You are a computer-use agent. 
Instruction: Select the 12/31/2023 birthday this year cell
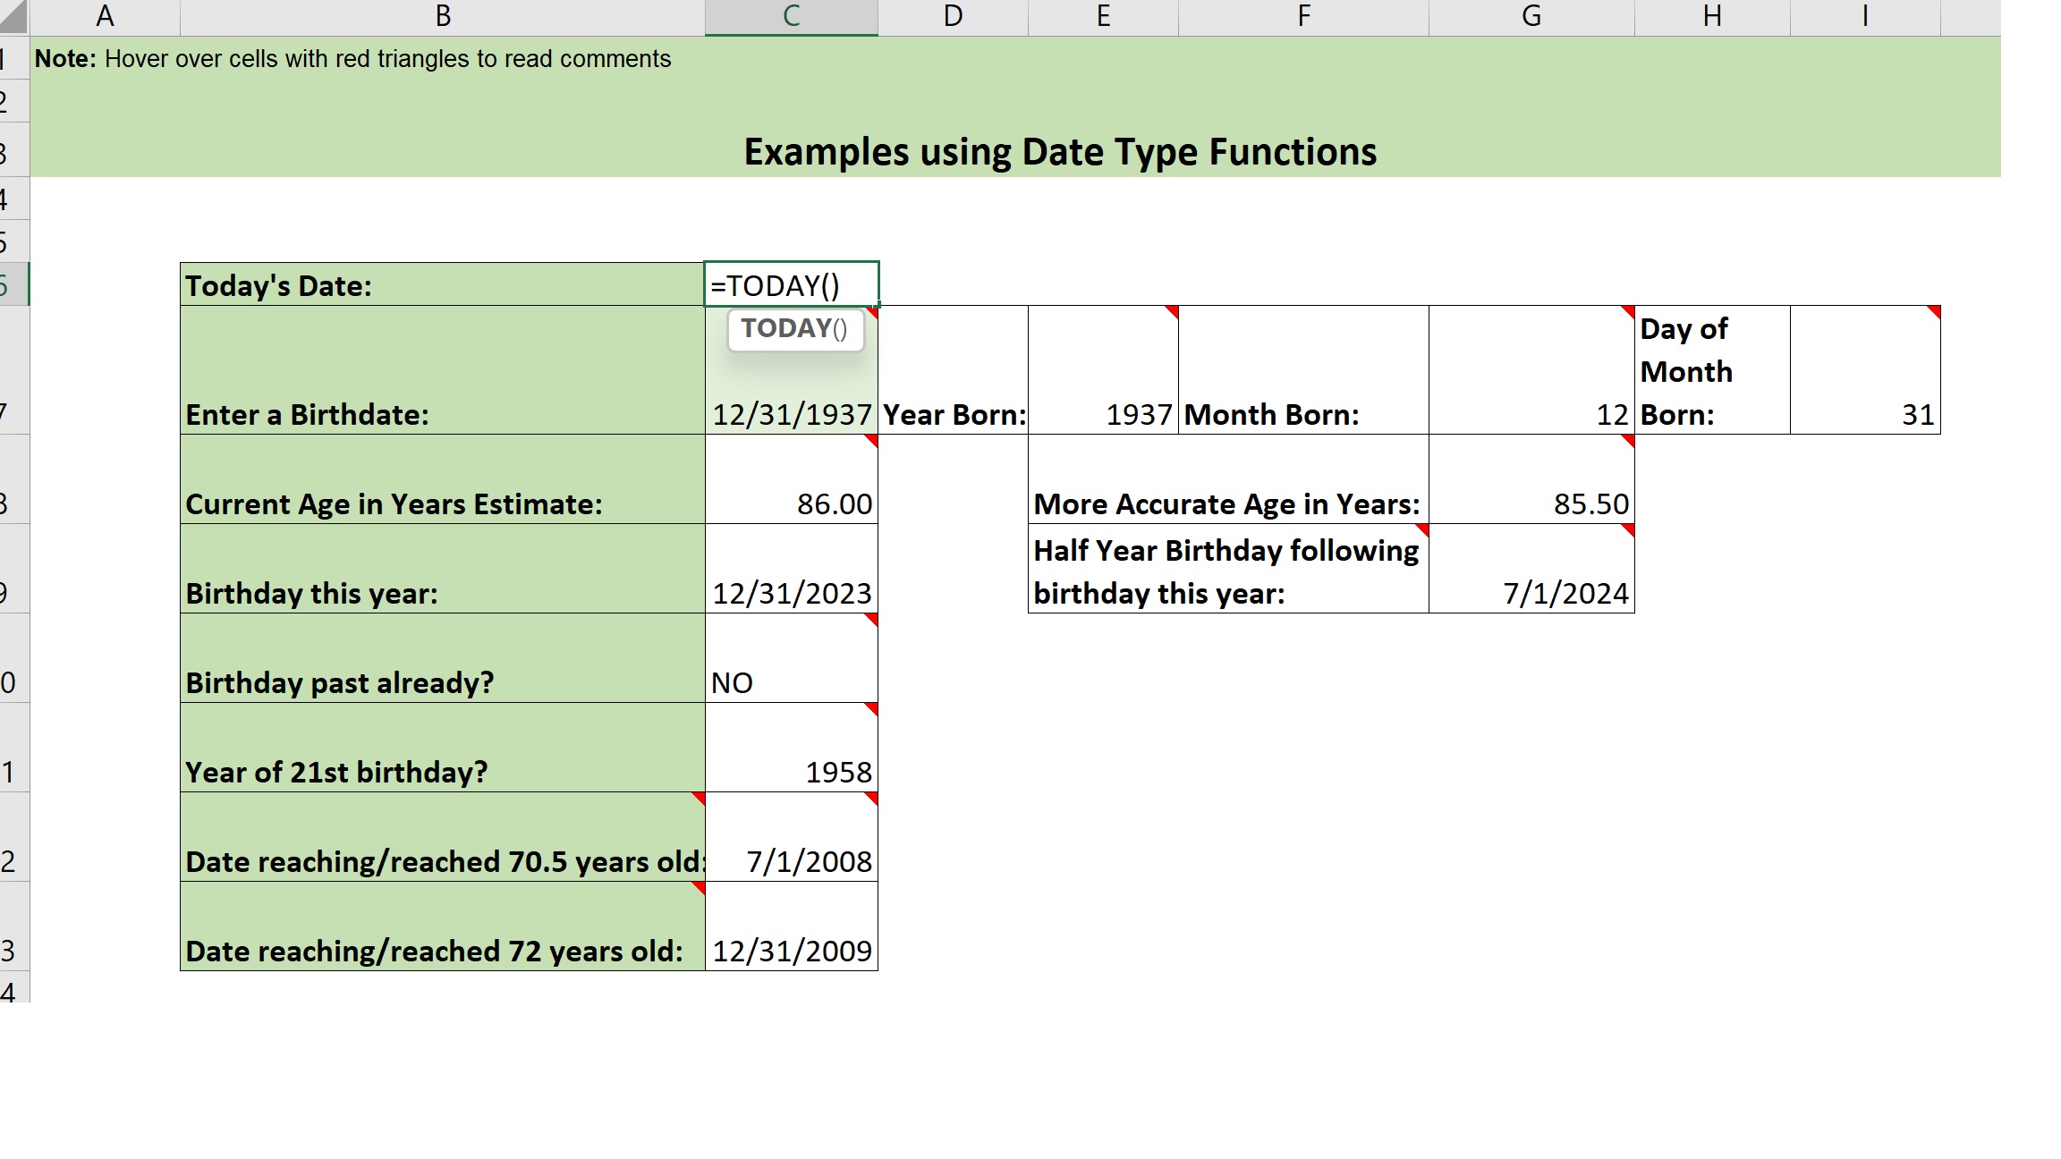792,569
